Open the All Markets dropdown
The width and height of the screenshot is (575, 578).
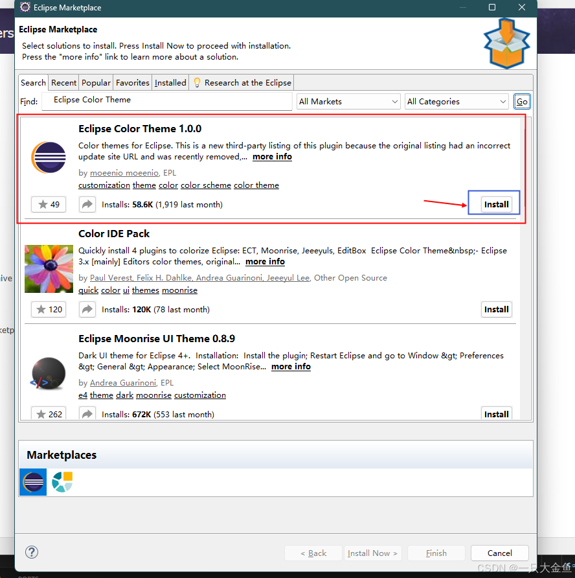[x=348, y=101]
